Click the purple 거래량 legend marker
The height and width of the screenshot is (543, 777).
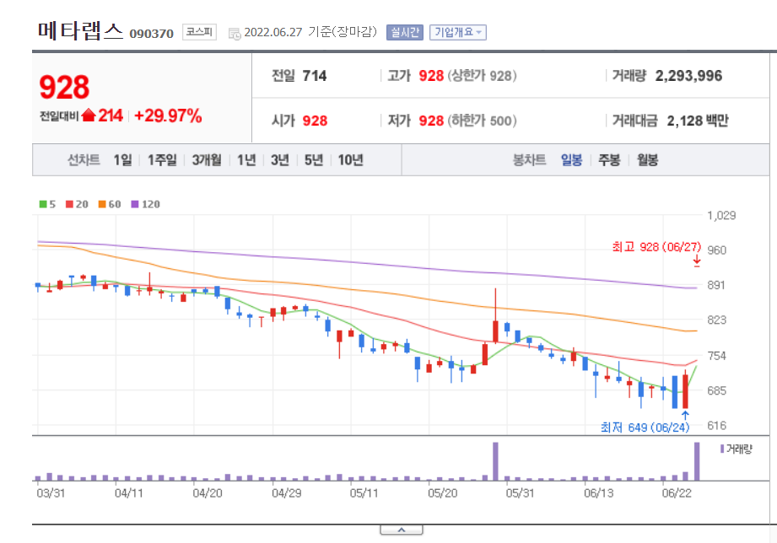[x=722, y=449]
